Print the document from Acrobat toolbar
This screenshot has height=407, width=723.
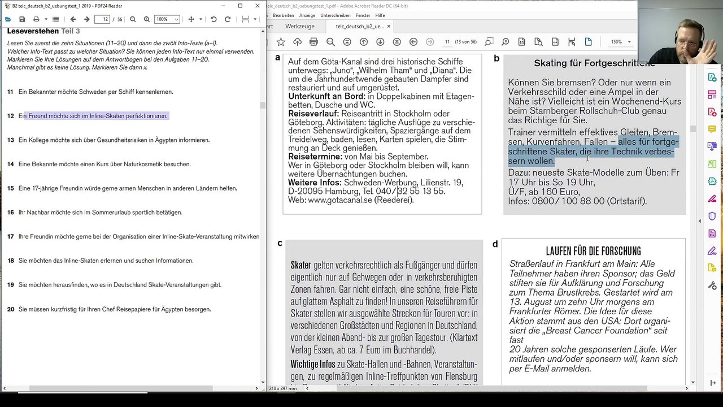pyautogui.click(x=313, y=42)
